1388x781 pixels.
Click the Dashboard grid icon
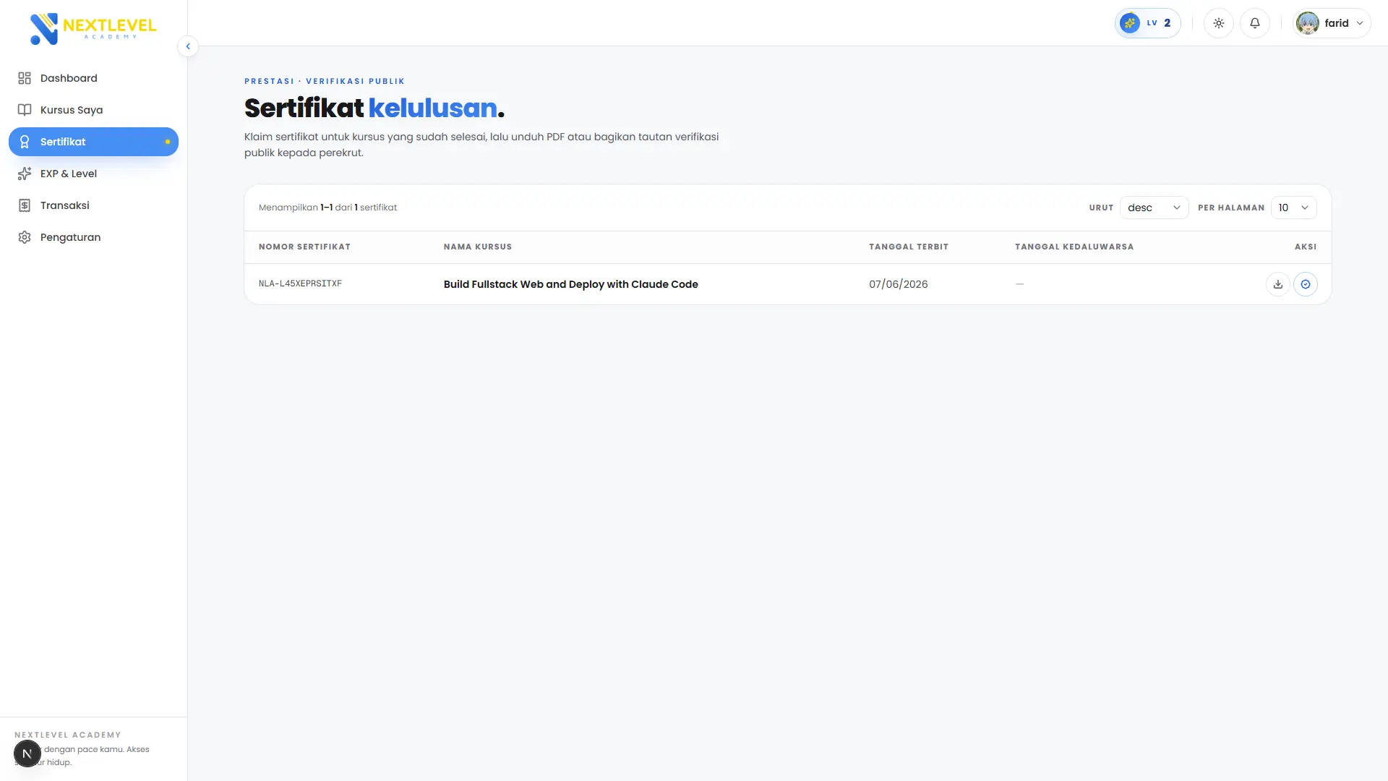25,78
